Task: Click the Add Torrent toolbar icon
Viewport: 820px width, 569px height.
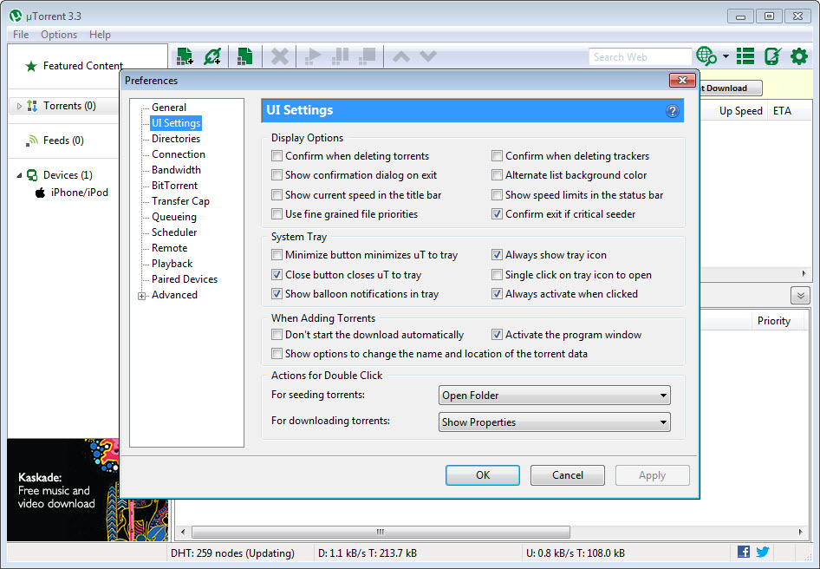Action: [x=185, y=56]
